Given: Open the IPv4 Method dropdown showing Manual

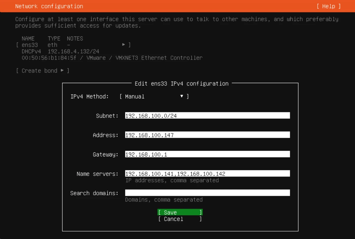Looking at the screenshot, I should (154, 97).
